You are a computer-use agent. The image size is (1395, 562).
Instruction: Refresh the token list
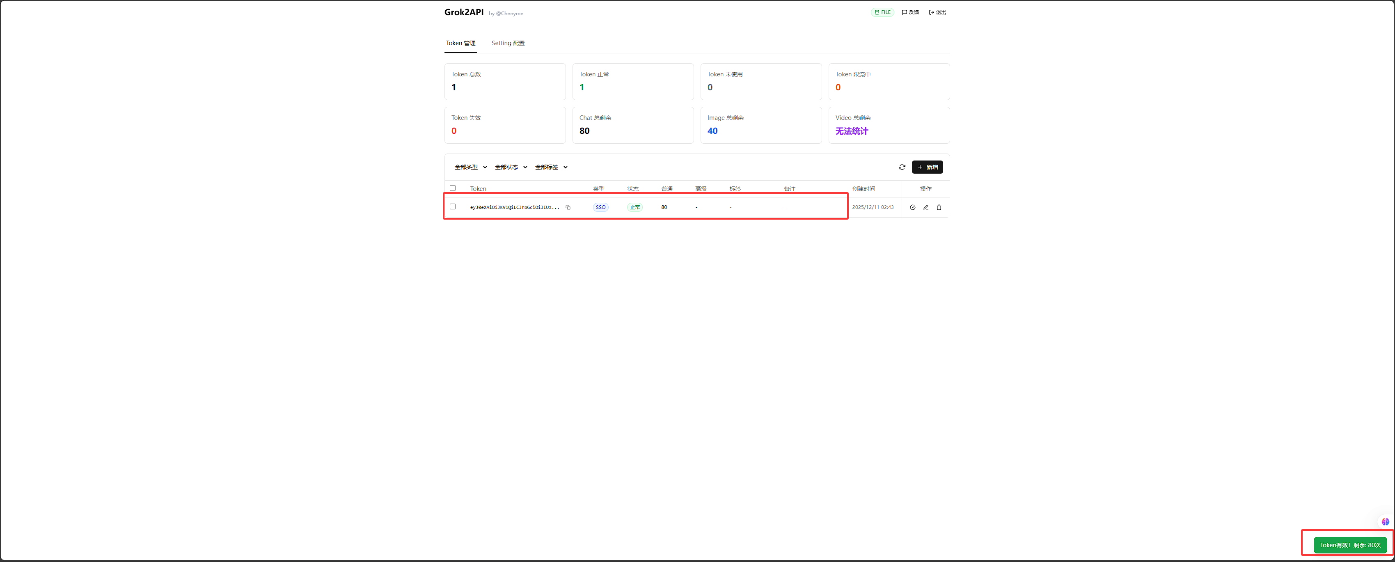point(902,167)
